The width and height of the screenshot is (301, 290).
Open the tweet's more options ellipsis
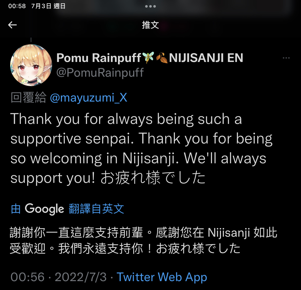point(286,58)
